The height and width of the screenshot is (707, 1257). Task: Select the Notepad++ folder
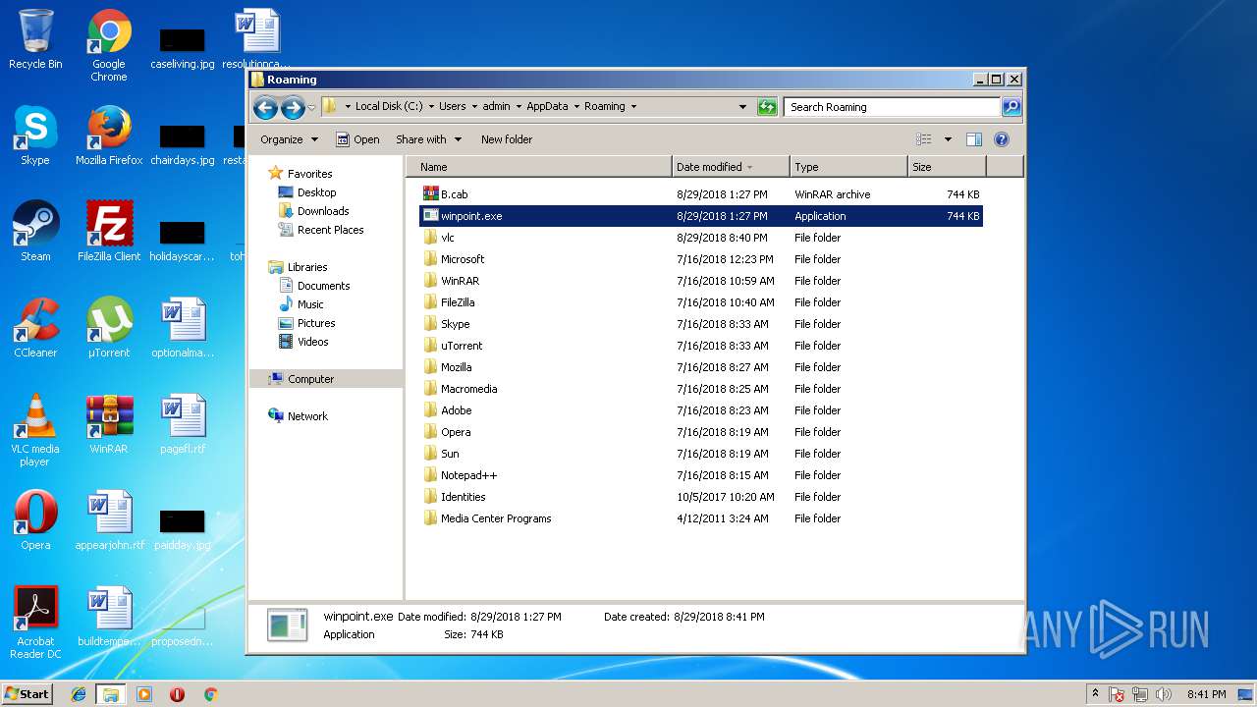701,475
